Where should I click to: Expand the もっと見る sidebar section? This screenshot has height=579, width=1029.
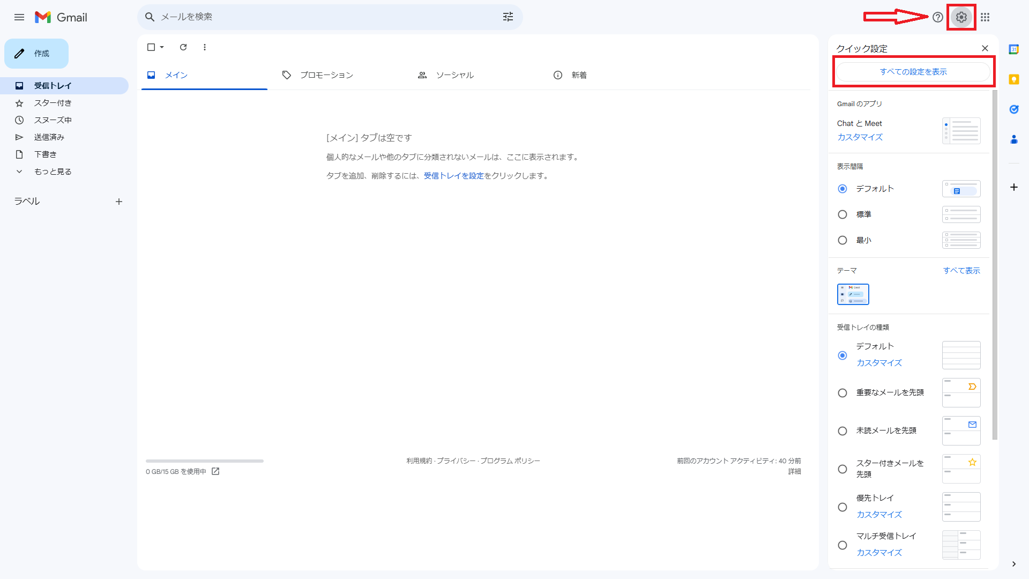tap(54, 171)
